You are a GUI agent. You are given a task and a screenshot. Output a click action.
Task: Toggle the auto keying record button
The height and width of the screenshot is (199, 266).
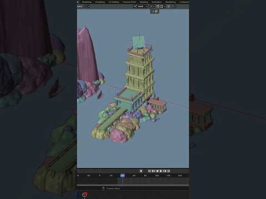[x=141, y=171]
